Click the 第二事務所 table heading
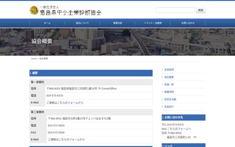 coord(37,112)
